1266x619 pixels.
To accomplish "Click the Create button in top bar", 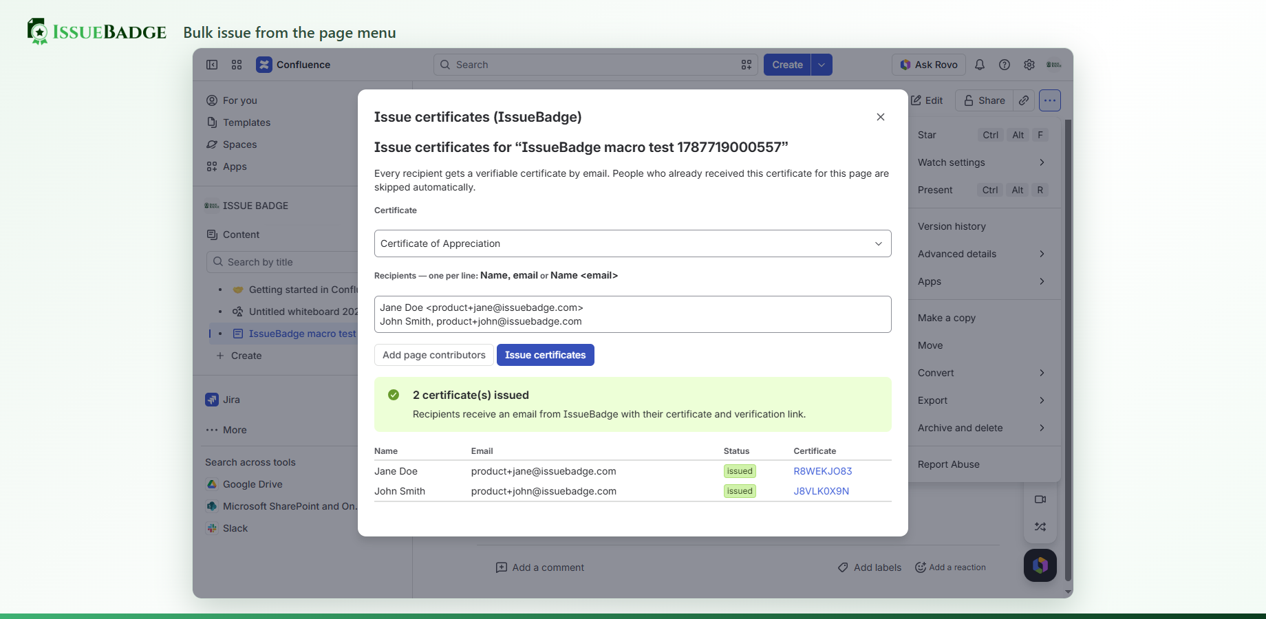I will 787,65.
